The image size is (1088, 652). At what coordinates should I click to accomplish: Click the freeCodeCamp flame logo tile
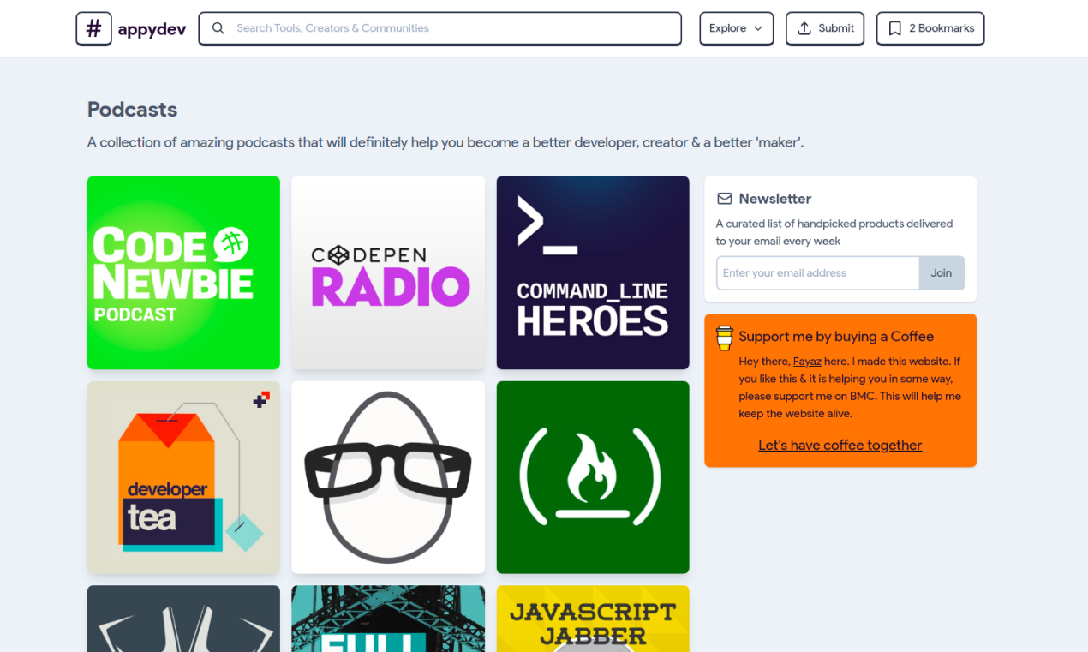[x=592, y=477]
